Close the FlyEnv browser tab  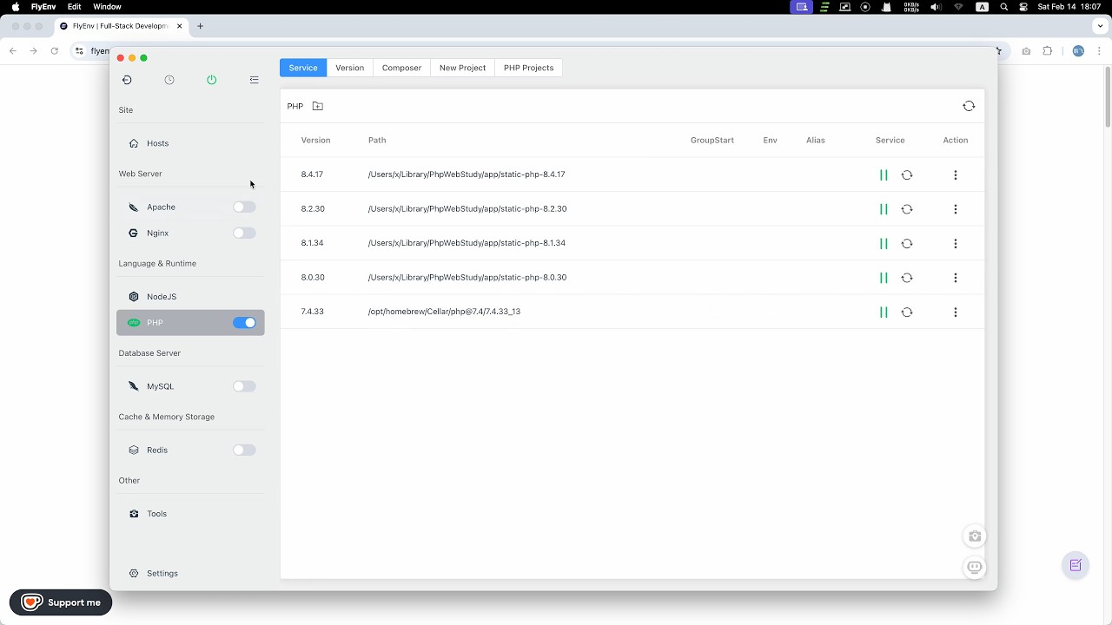180,26
